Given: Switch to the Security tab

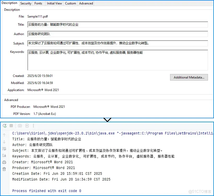Looking at the screenshot, I should click(26, 3).
